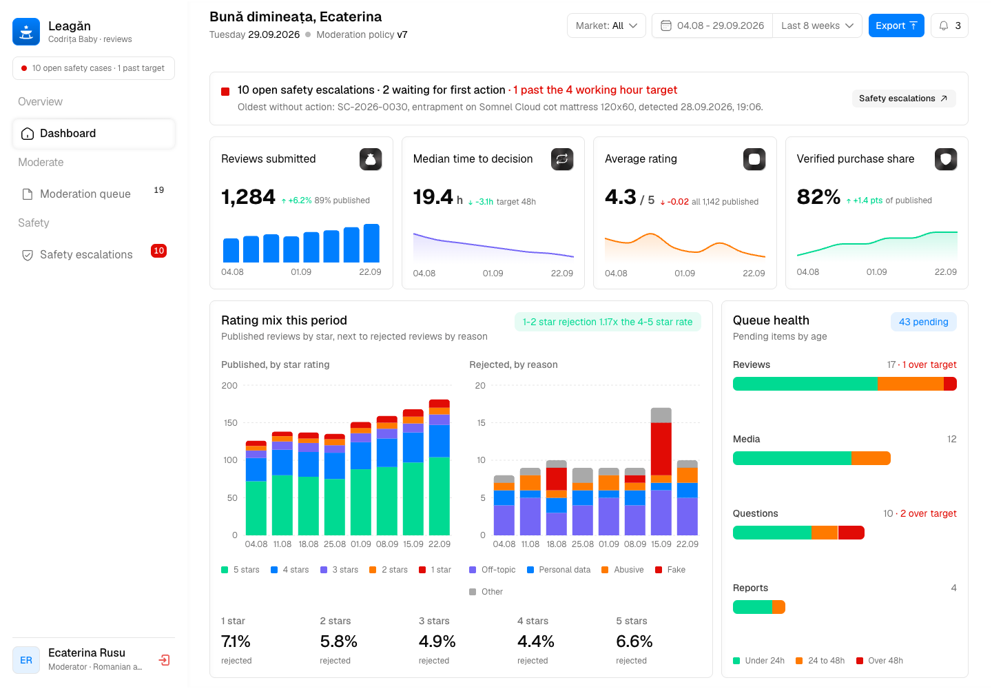Toggle the Off-topic legend entry
Screen dimensions: 992x689
coord(493,570)
